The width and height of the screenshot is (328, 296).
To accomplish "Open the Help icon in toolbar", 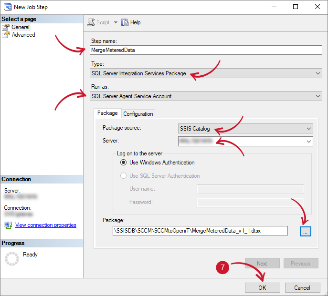I will click(125, 22).
